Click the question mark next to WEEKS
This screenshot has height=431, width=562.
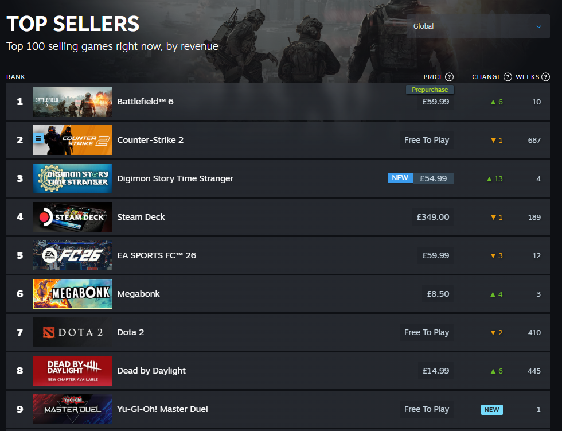(545, 77)
